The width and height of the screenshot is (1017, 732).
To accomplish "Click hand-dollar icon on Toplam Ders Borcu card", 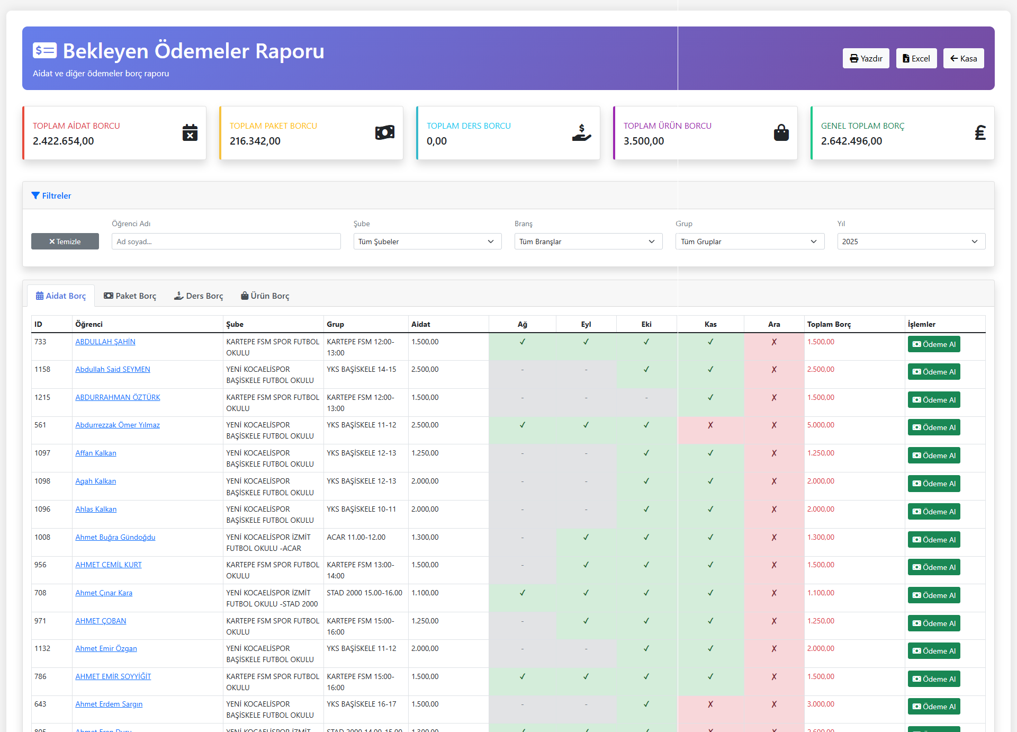I will click(581, 132).
